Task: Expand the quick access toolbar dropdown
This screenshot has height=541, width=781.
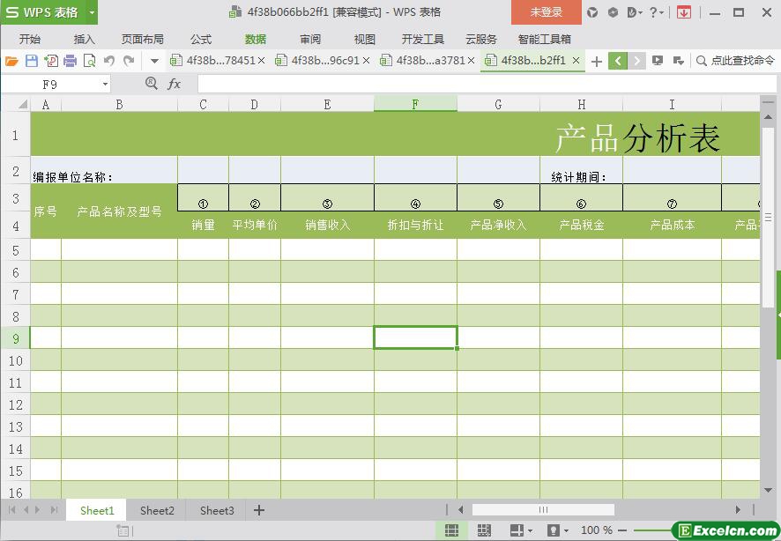Action: [x=154, y=61]
